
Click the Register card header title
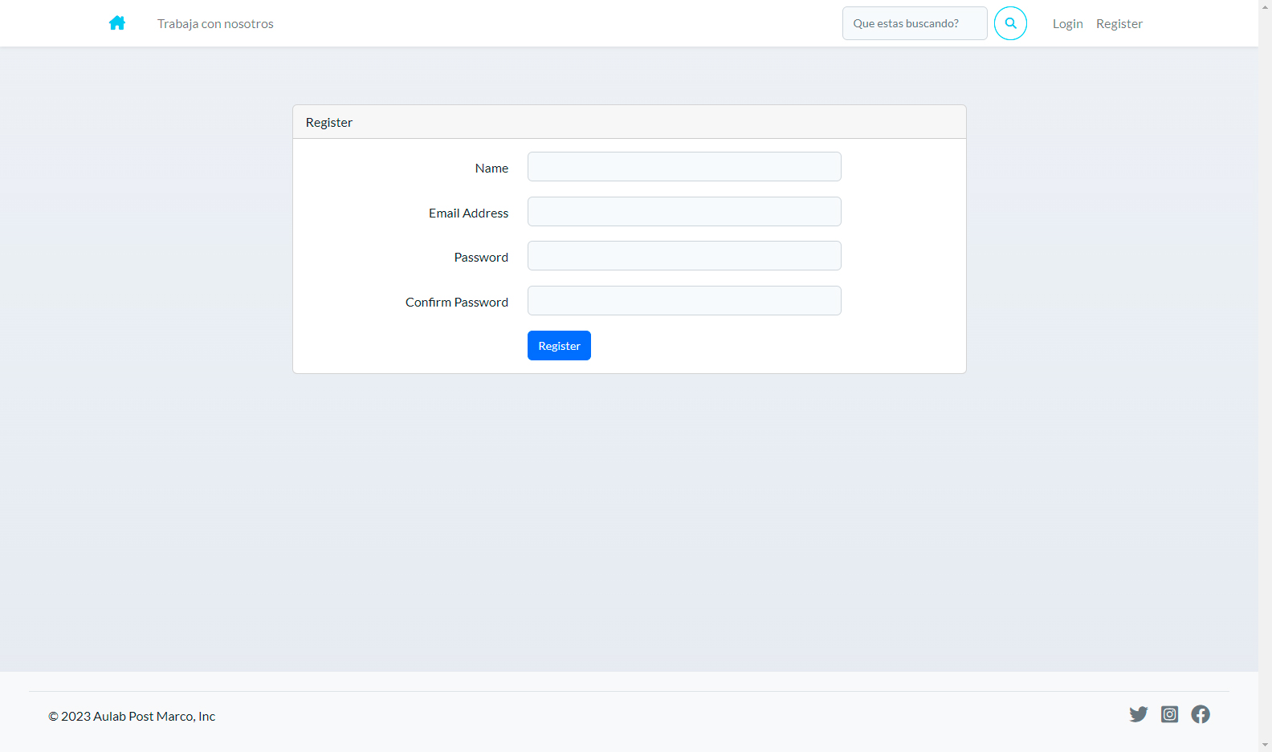click(x=329, y=123)
